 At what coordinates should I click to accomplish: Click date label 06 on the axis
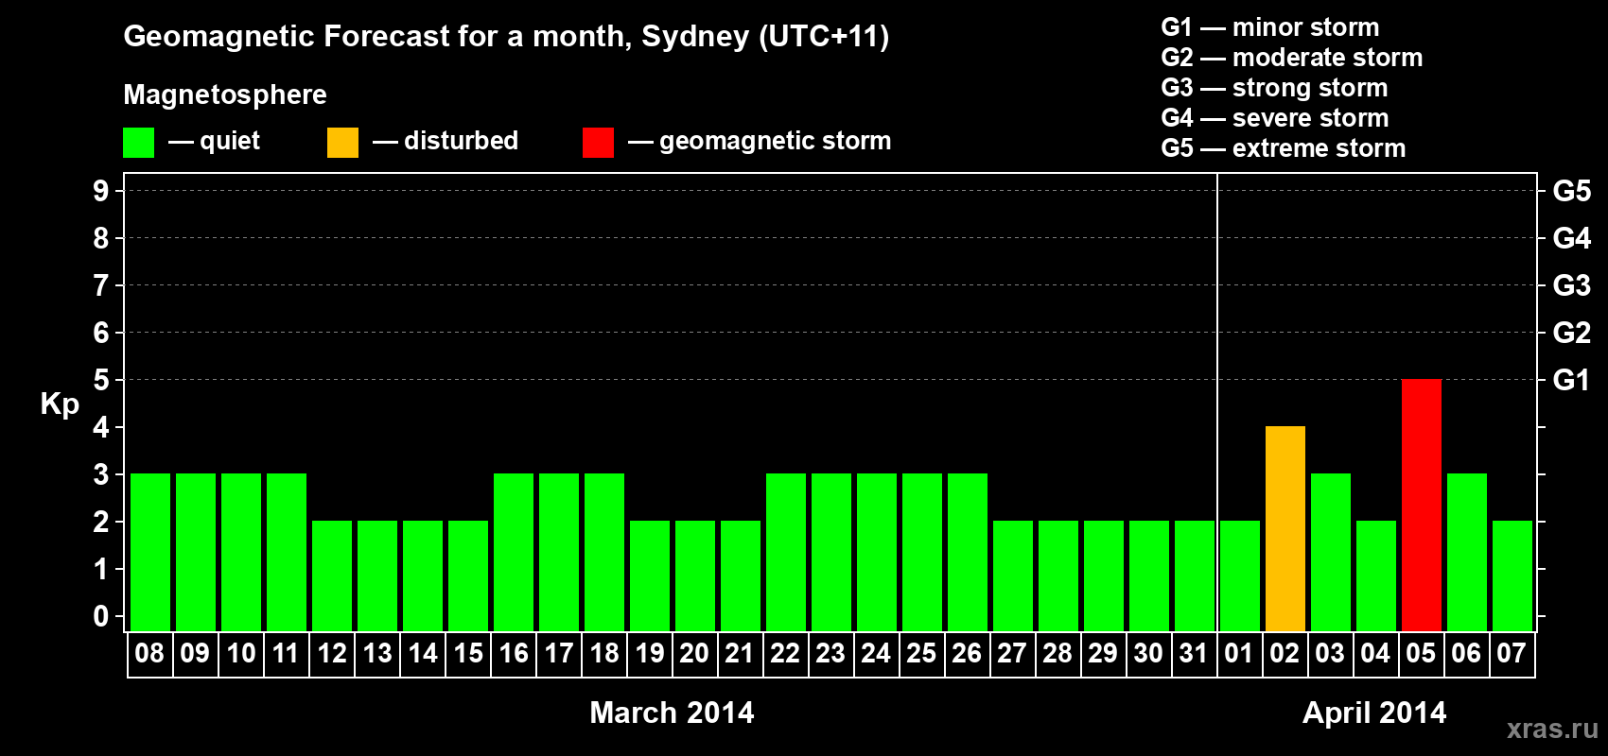pyautogui.click(x=1466, y=654)
